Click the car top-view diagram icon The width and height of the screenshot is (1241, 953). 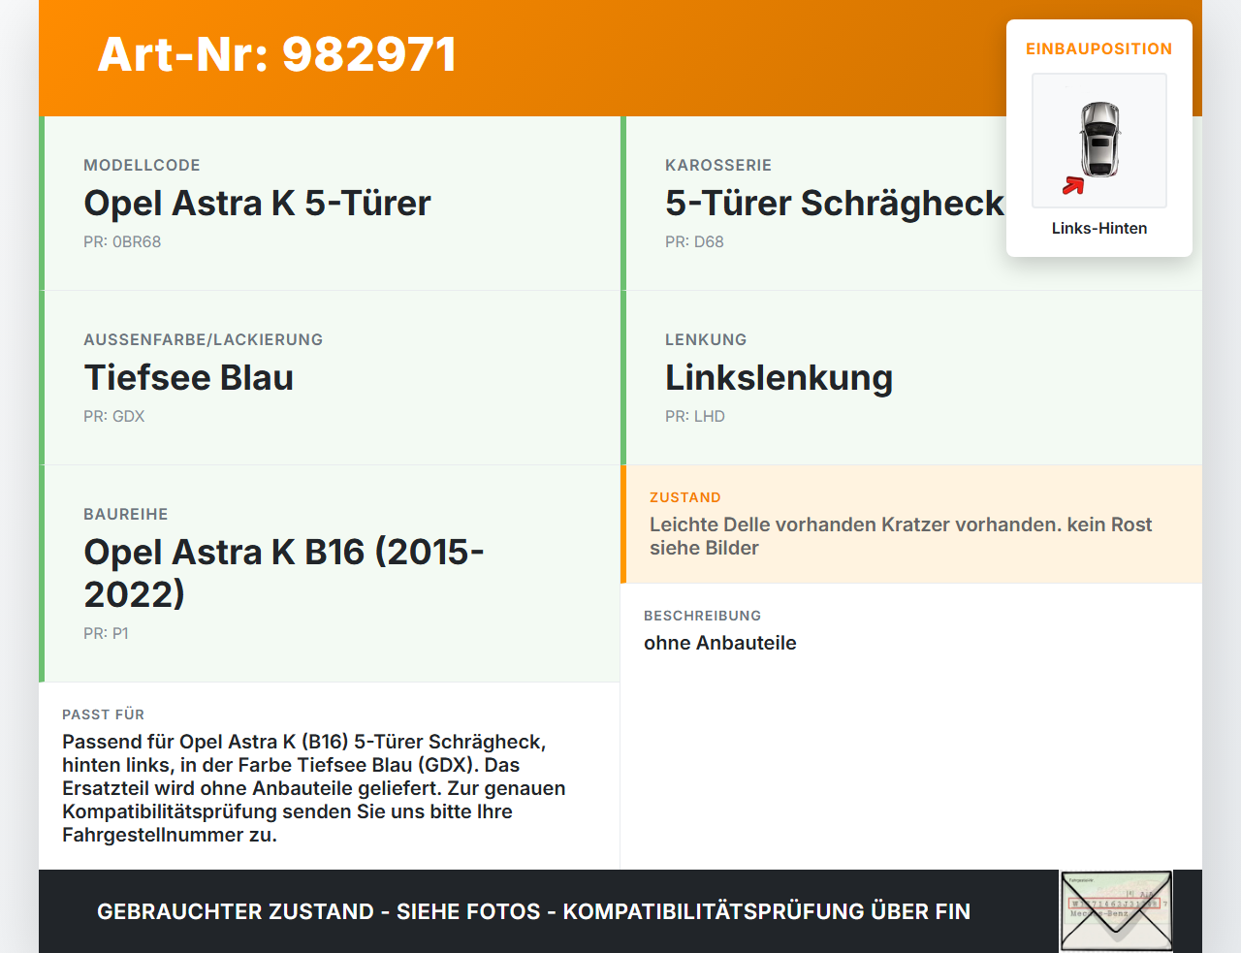[x=1098, y=141]
